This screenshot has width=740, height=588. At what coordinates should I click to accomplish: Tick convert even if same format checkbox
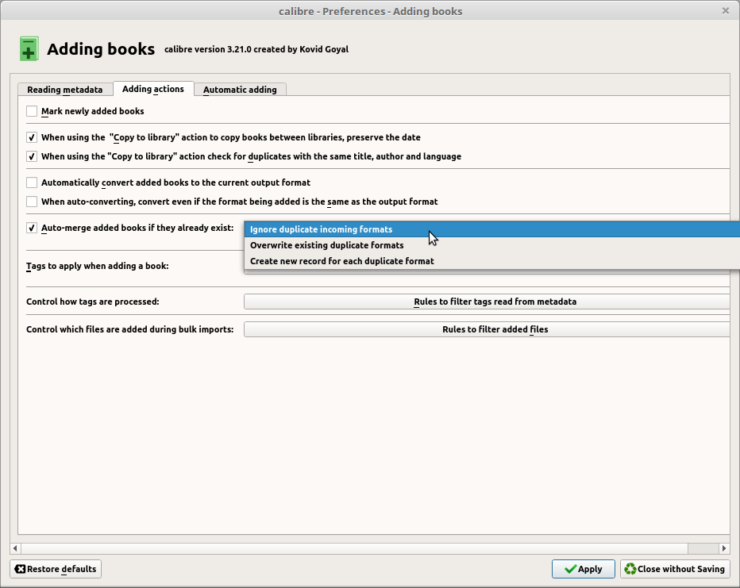tap(32, 202)
